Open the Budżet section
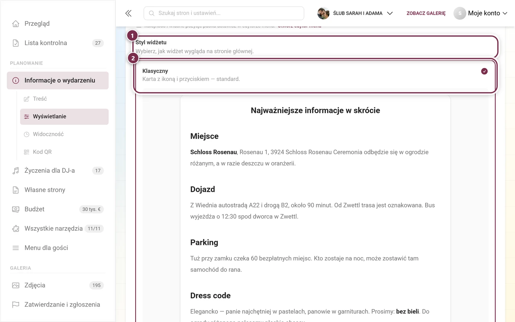 [58, 209]
